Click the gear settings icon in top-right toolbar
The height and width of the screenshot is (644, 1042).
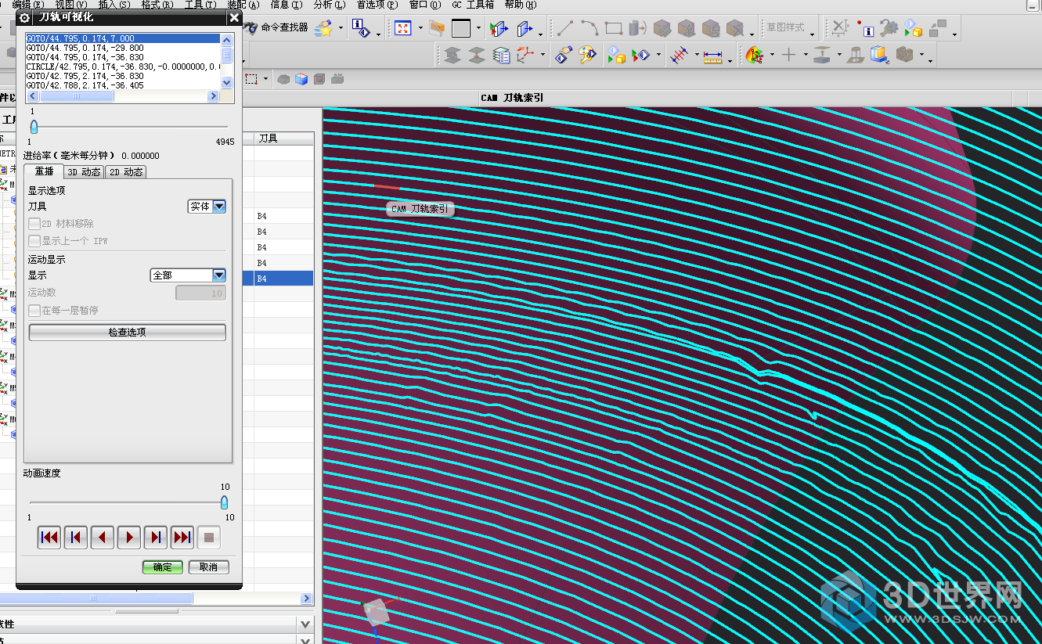889,30
